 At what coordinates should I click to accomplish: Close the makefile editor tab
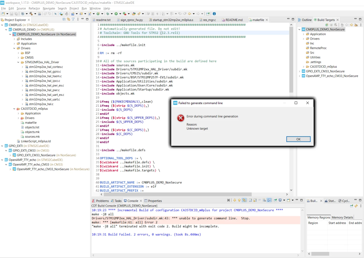click(267, 20)
